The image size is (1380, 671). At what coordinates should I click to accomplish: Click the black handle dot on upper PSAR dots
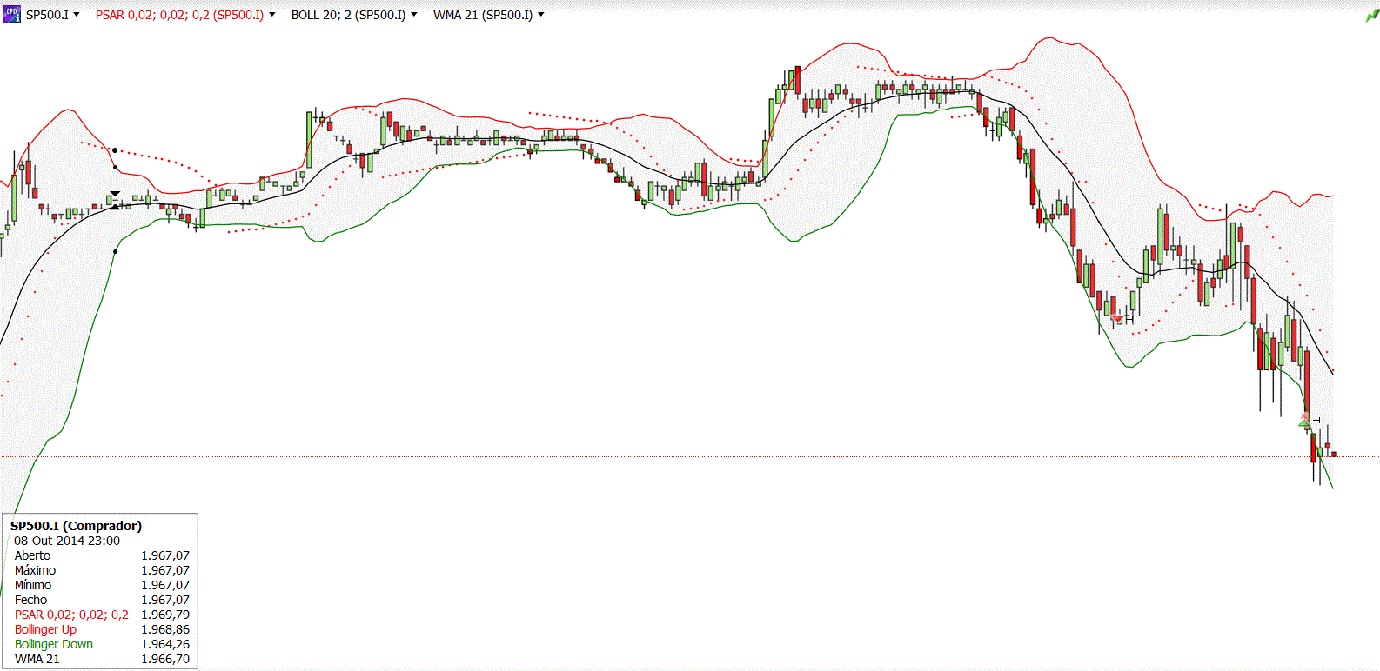point(114,150)
